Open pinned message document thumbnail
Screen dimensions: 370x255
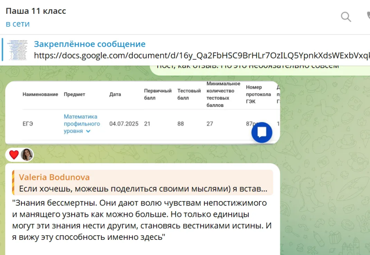17,50
